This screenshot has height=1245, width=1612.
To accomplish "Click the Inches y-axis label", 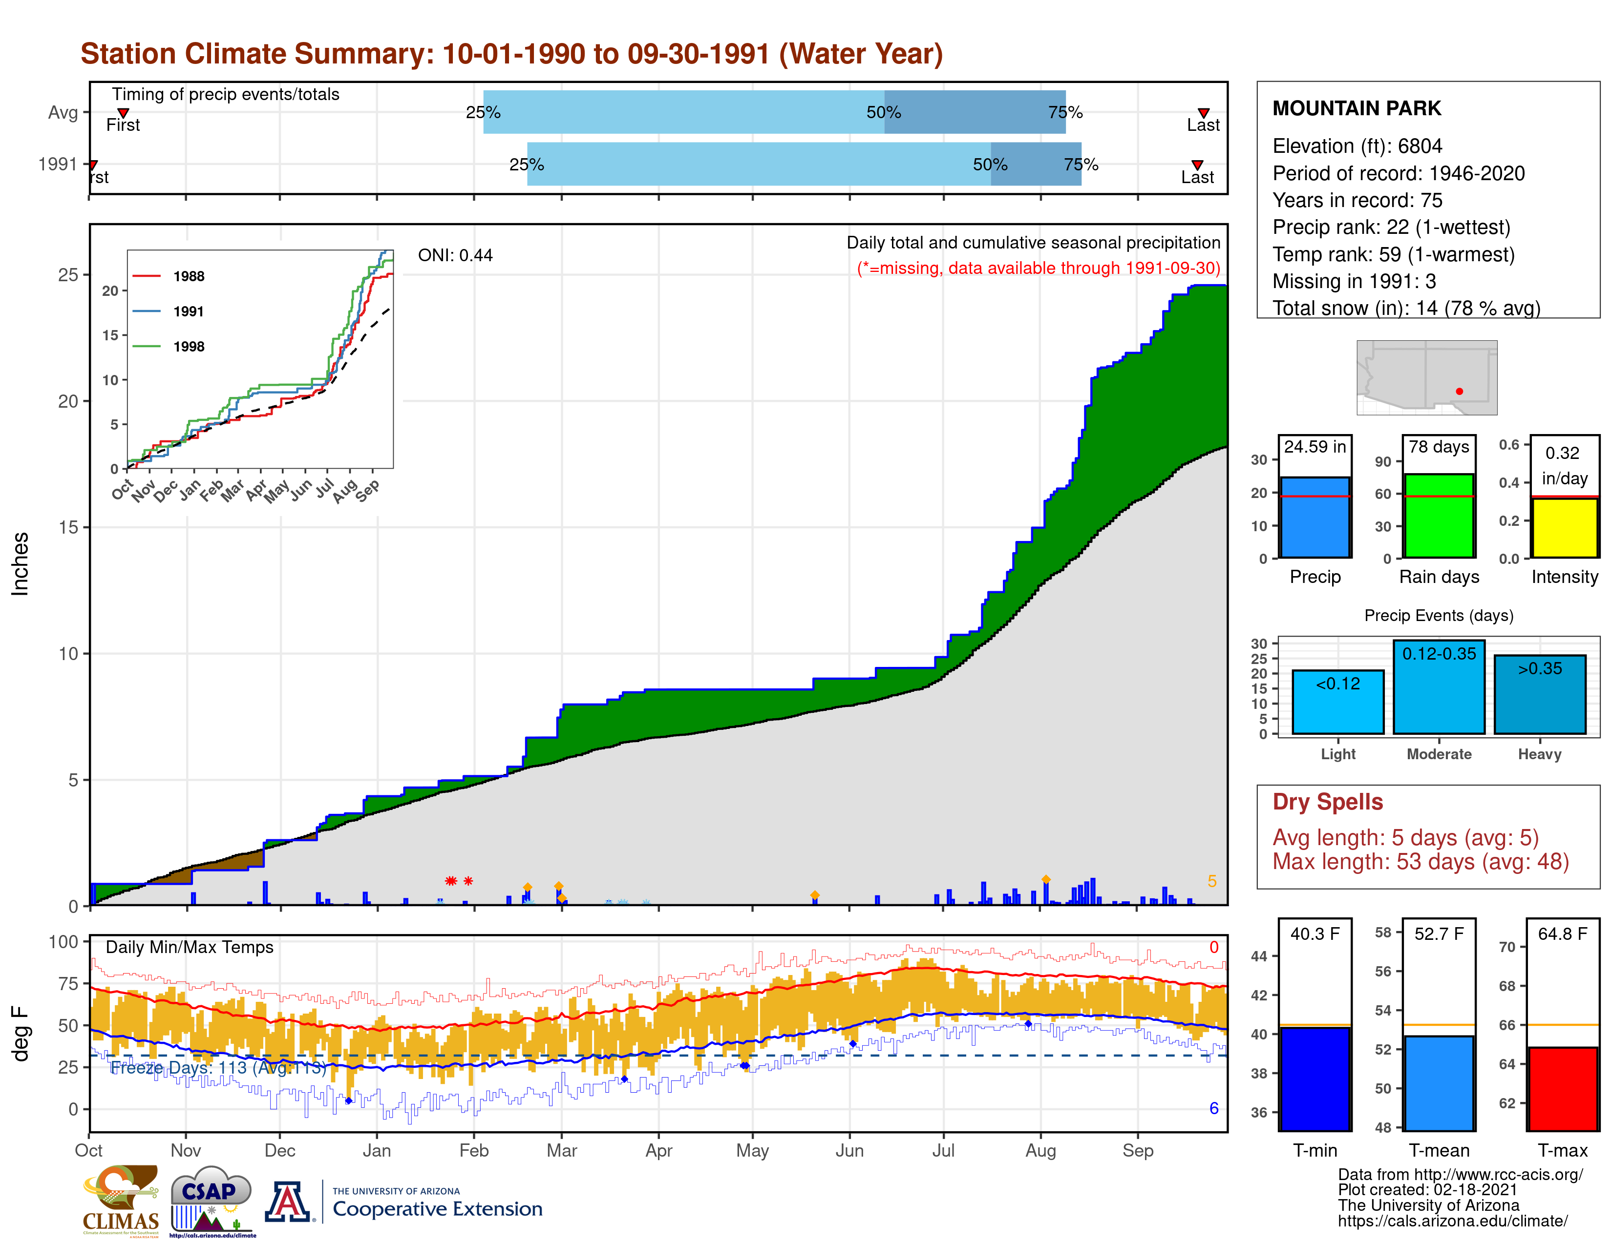I will [x=20, y=564].
